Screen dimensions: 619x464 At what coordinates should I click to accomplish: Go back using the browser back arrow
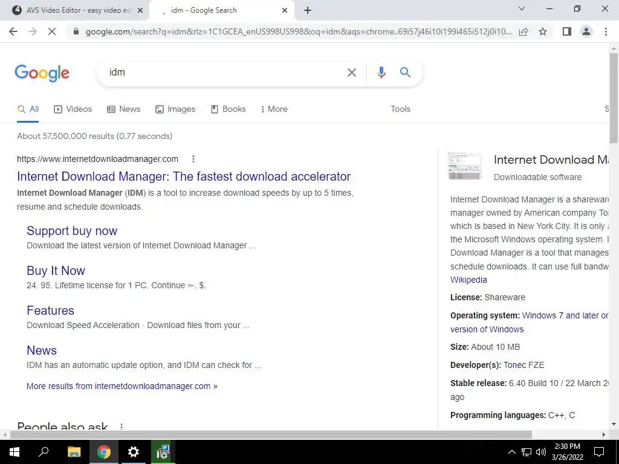(13, 31)
